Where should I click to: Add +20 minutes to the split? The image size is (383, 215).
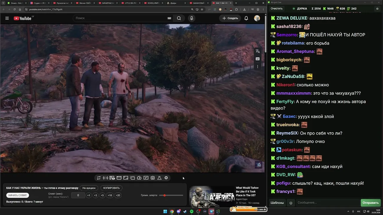[x=118, y=195]
